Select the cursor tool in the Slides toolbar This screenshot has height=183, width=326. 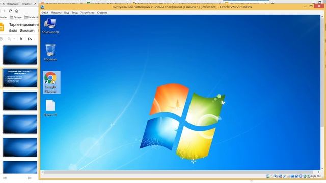pos(21,39)
